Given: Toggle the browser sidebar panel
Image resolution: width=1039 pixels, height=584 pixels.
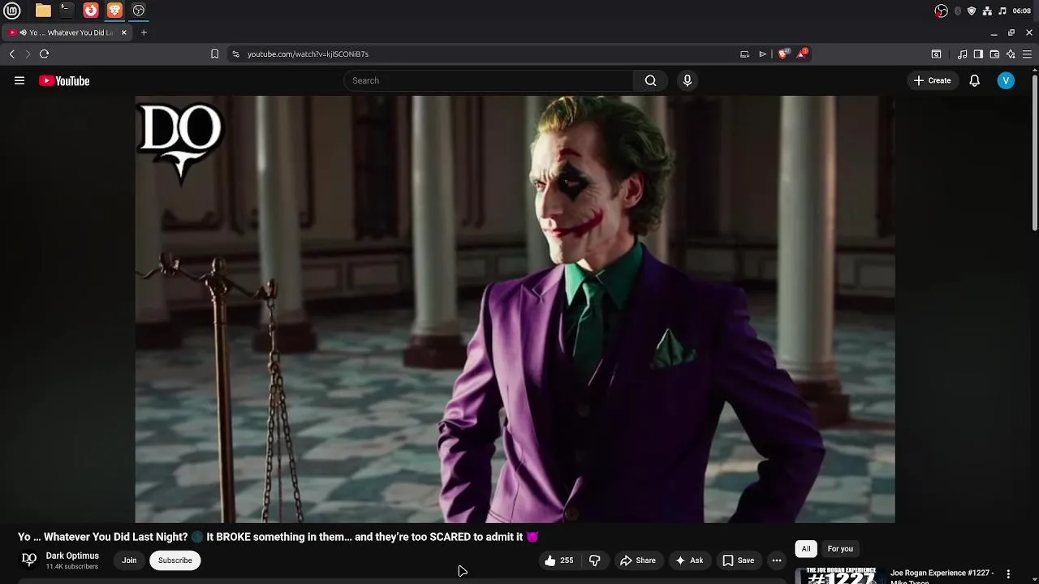Looking at the screenshot, I should point(978,54).
